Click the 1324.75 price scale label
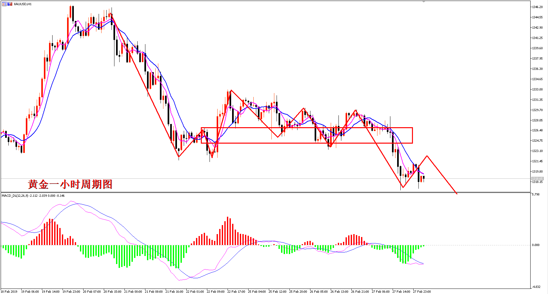The width and height of the screenshot is (548, 294). click(537, 140)
